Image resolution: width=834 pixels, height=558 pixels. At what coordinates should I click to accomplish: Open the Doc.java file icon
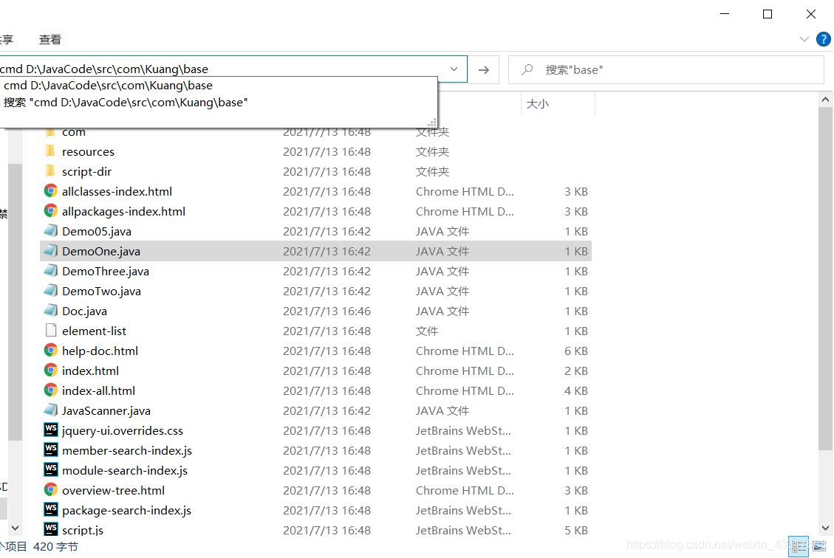49,311
